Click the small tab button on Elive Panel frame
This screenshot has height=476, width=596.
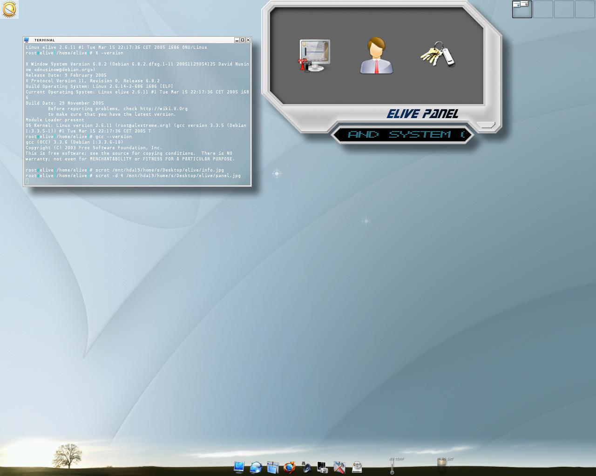coord(486,125)
